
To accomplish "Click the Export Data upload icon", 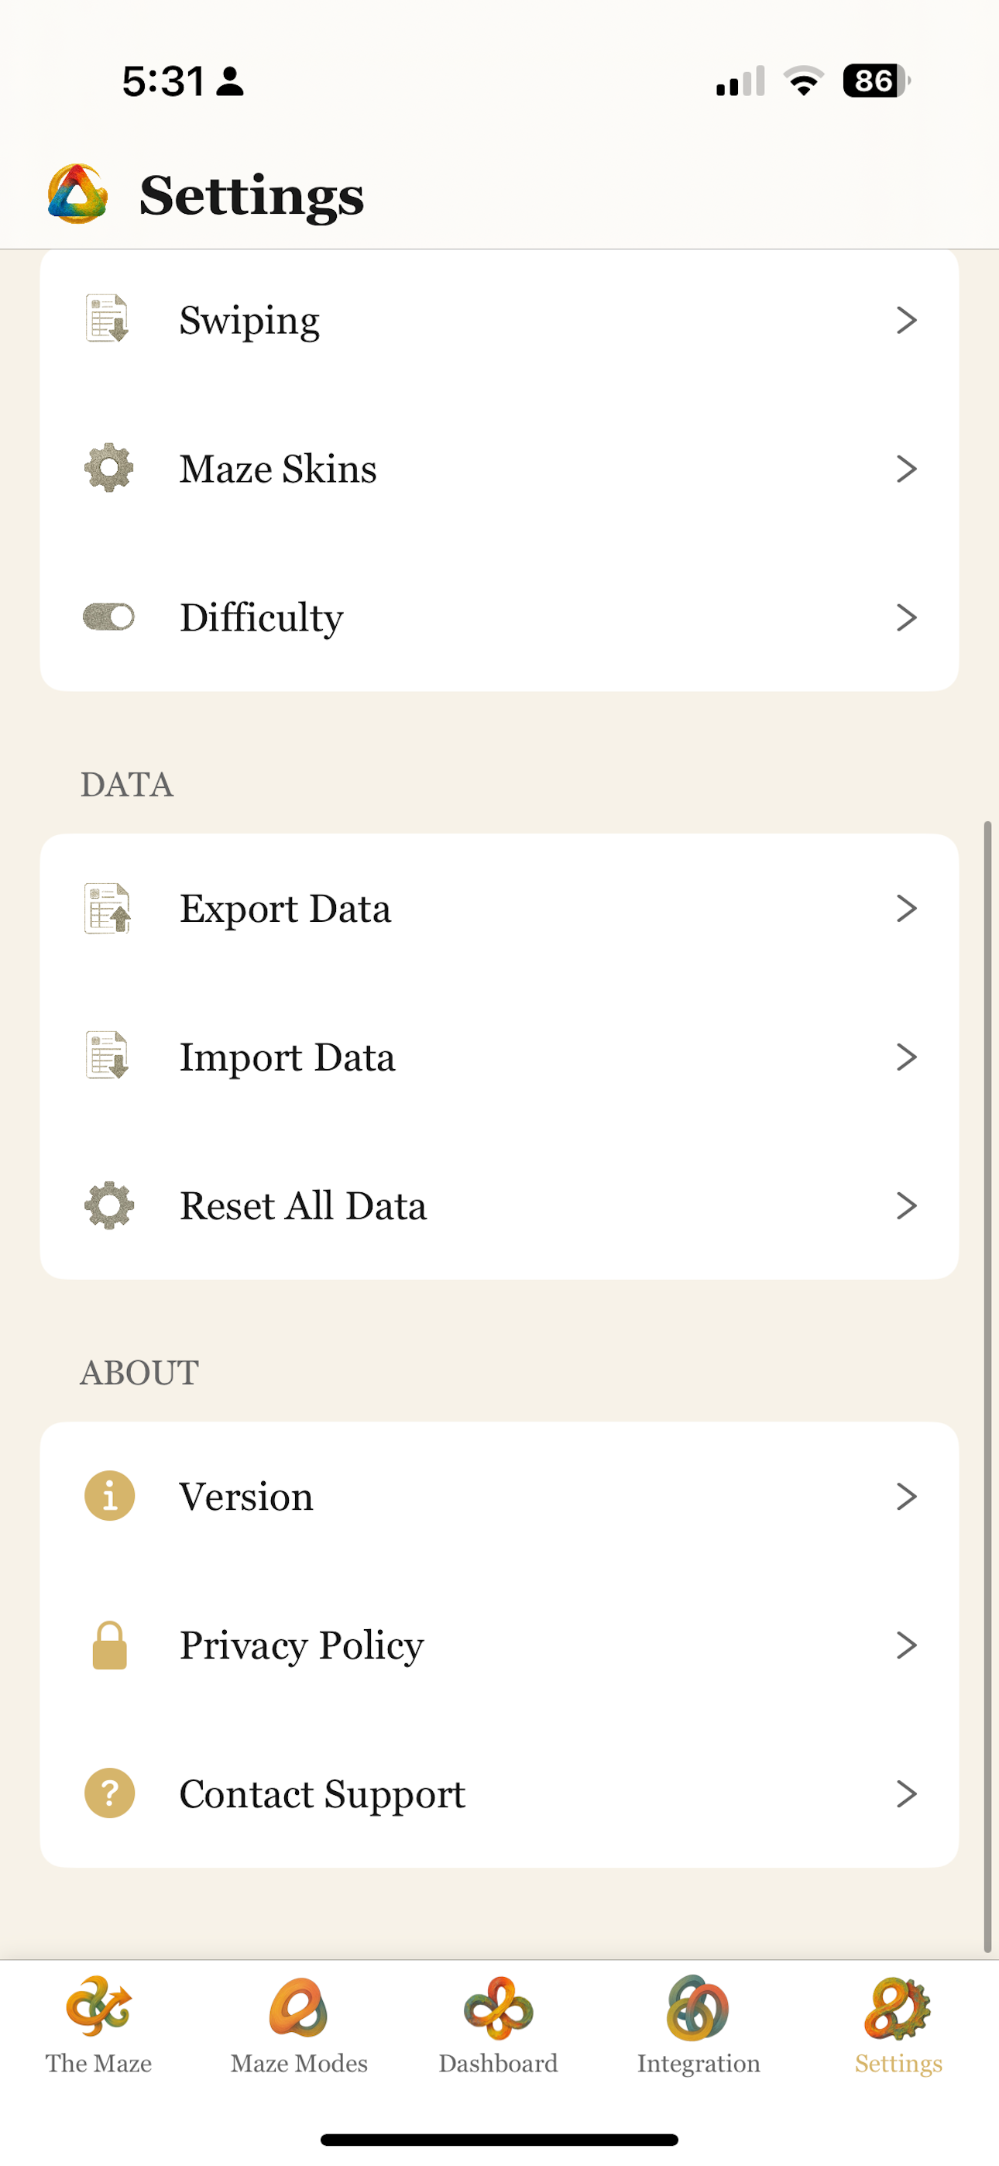I will (108, 908).
